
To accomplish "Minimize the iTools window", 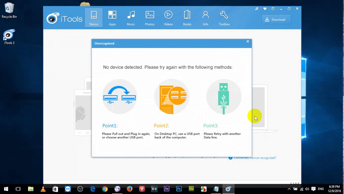I will point(281,9).
